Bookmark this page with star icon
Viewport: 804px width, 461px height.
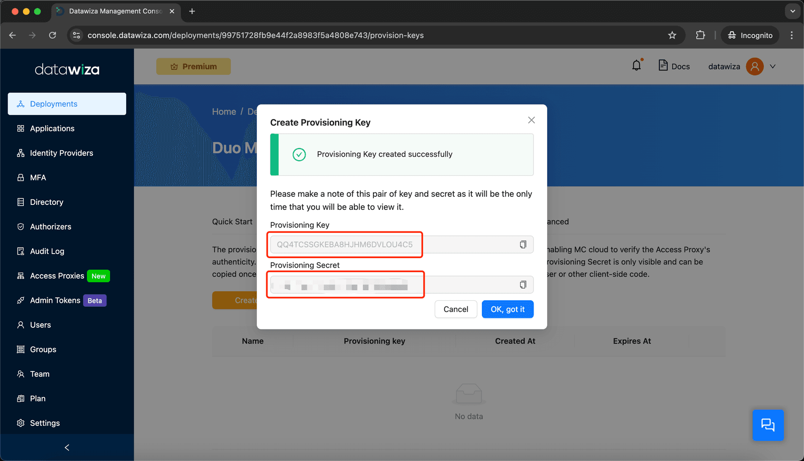coord(672,35)
